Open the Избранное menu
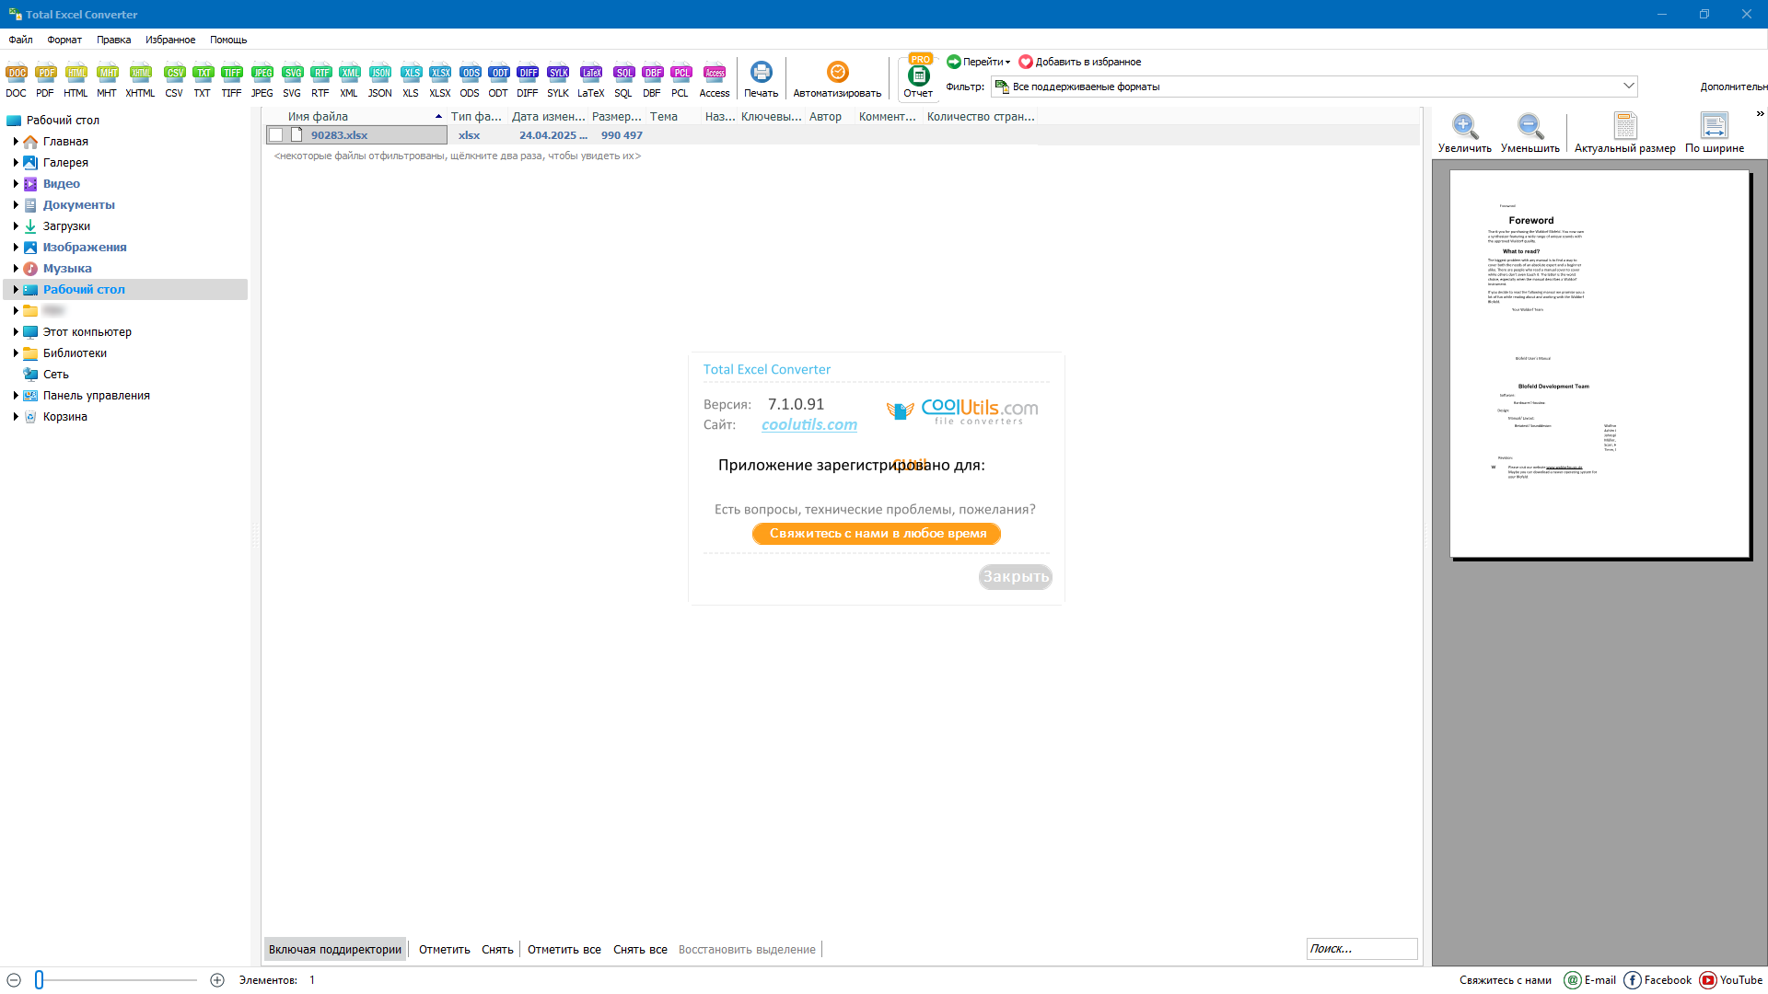Screen dimensions: 1768x994 coord(170,40)
